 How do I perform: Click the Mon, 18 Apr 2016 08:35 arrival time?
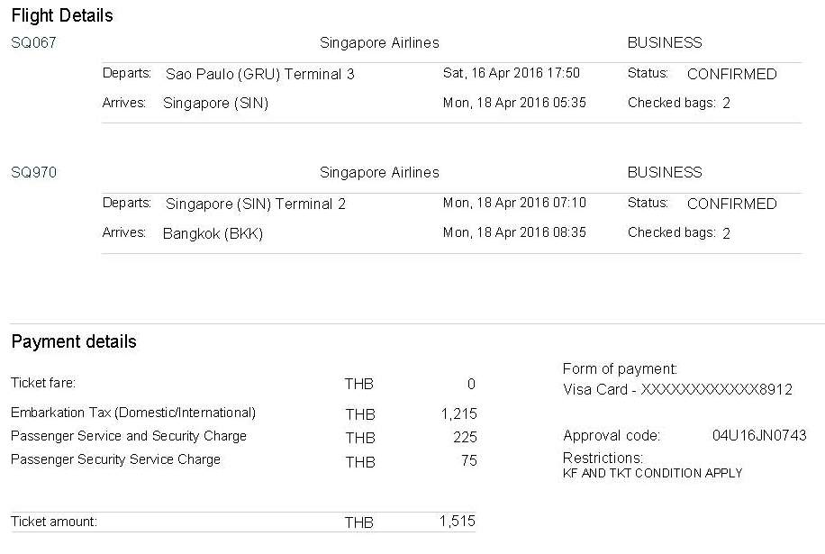pos(514,232)
